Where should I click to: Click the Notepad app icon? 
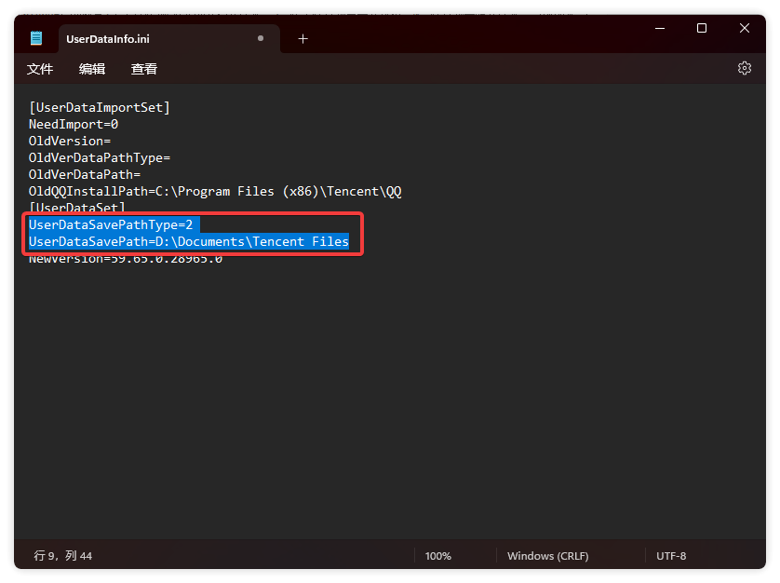36,38
